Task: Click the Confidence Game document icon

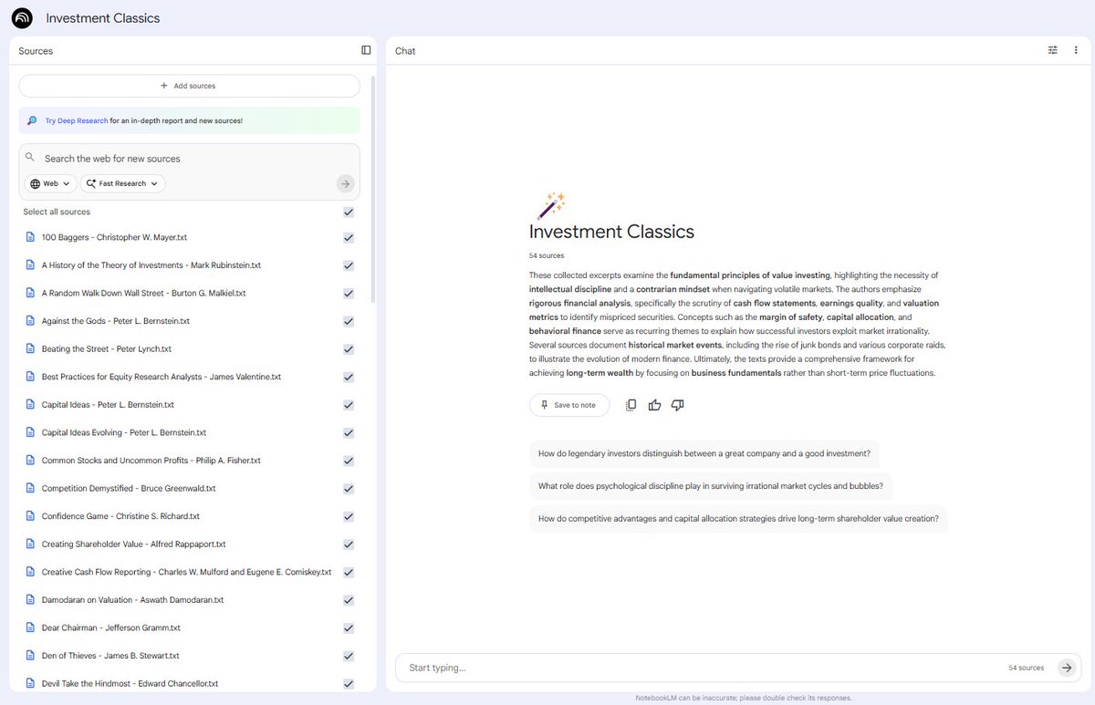Action: coord(30,516)
